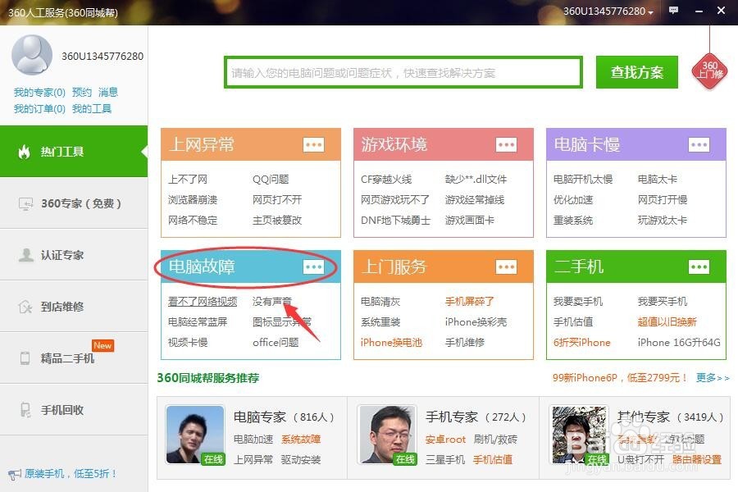Viewport: 738px width, 492px height.
Task: Select 重装系统 under 电脑卡慢
Action: (x=573, y=221)
